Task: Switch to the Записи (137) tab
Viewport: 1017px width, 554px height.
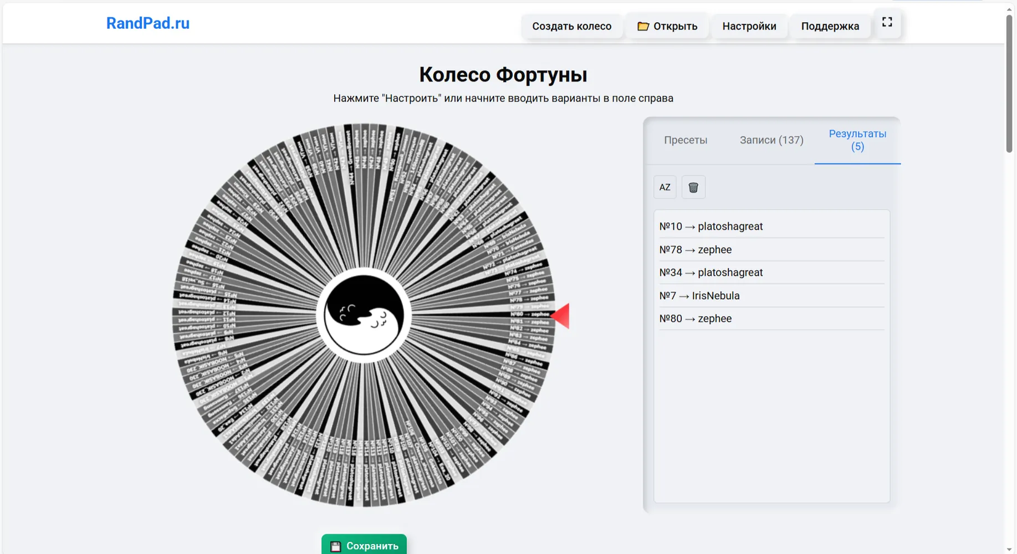Action: coord(771,140)
